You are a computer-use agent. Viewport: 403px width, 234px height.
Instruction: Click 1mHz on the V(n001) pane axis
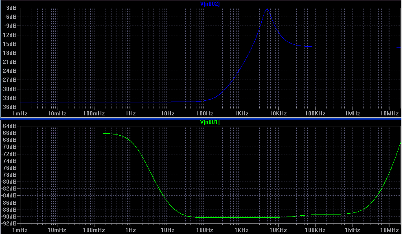click(20, 230)
